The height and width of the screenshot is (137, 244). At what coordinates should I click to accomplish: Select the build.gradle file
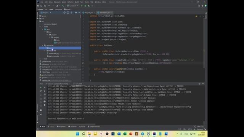click(x=46, y=67)
